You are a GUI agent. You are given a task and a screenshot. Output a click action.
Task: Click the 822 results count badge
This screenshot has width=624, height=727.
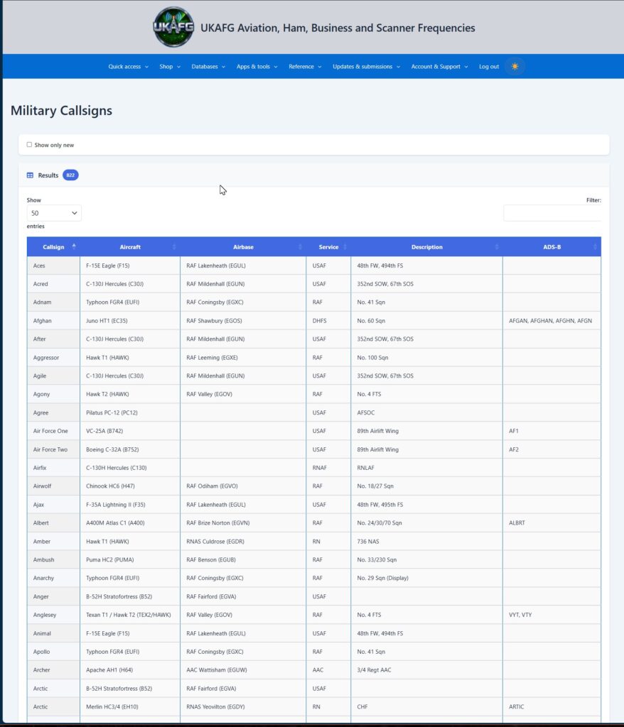click(x=70, y=175)
